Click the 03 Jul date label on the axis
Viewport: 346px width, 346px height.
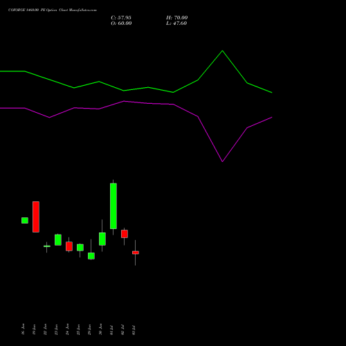point(134,330)
